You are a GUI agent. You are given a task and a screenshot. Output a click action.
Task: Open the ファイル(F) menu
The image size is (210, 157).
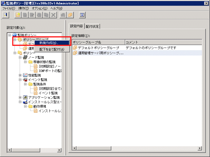[9, 8]
